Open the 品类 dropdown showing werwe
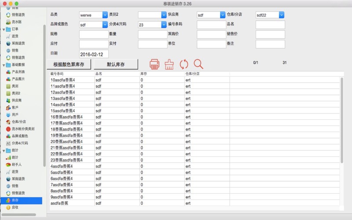The width and height of the screenshot is (352, 220). tap(105, 15)
